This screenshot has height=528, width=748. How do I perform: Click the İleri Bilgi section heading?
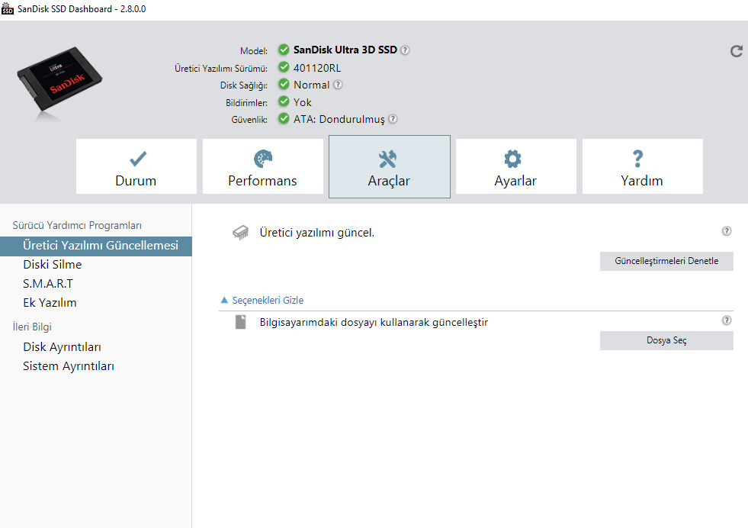[32, 327]
